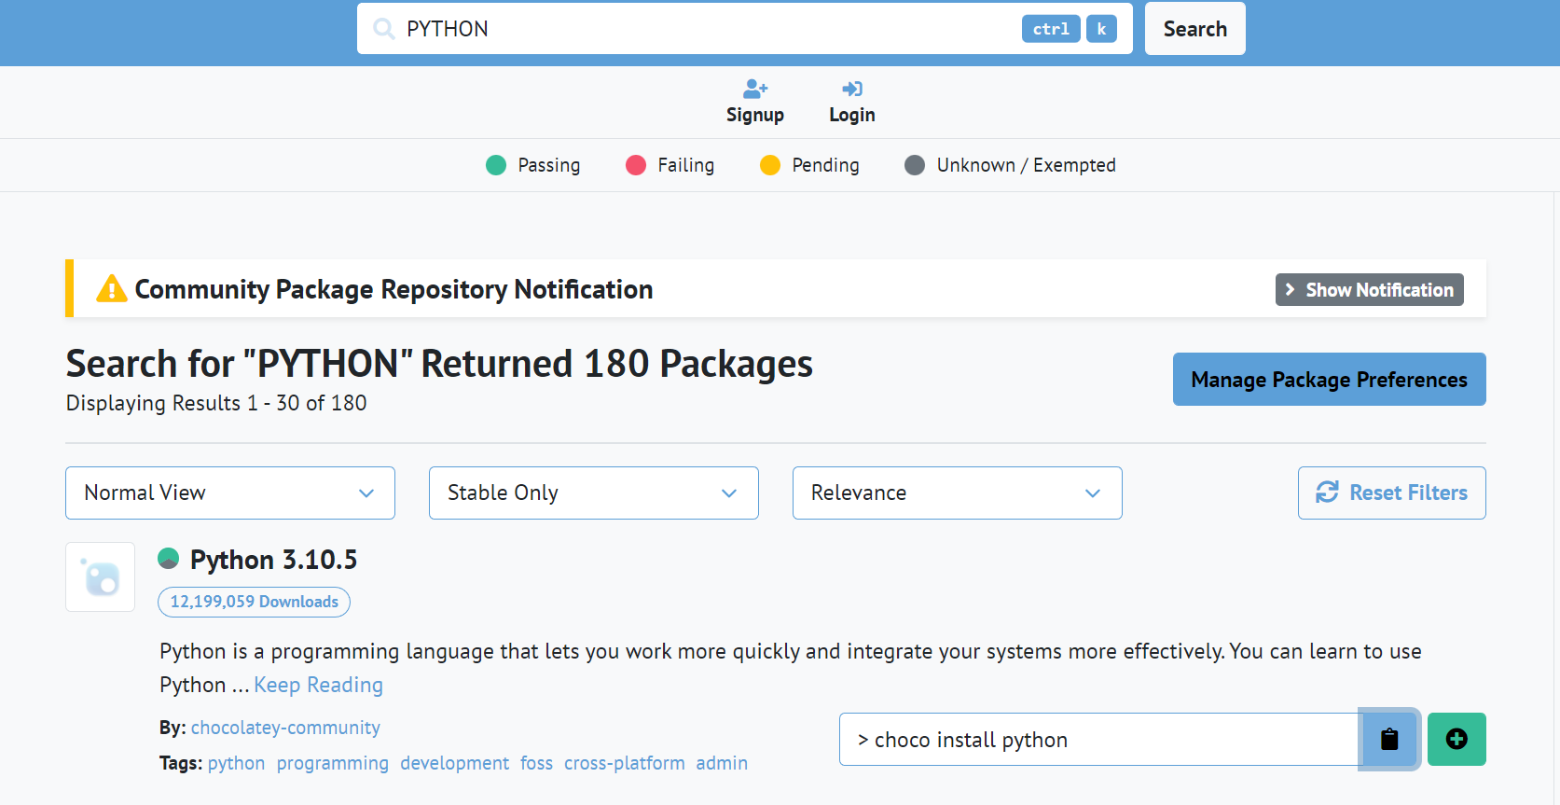Click Manage Package Preferences button
This screenshot has height=805, width=1560.
[x=1329, y=380]
